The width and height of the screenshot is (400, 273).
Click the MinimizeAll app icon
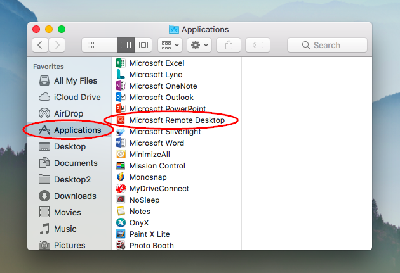click(x=121, y=154)
